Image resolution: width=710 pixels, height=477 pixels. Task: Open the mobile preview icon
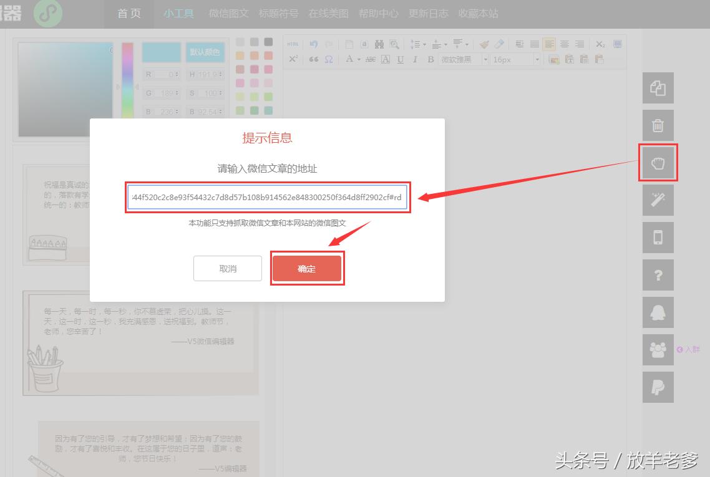click(x=658, y=238)
